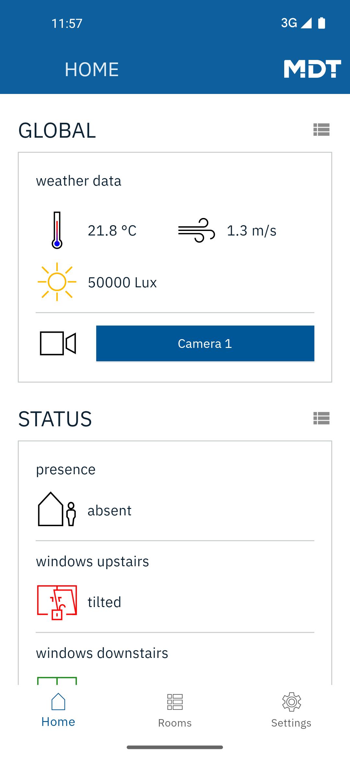This screenshot has width=350, height=758.
Task: Tap the house presence icon
Action: tap(57, 509)
